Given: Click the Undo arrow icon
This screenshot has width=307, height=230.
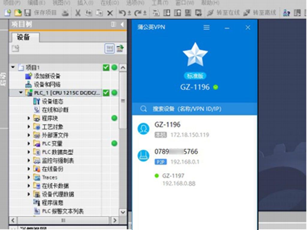Looking at the screenshot, I should pyautogui.click(x=122, y=13).
